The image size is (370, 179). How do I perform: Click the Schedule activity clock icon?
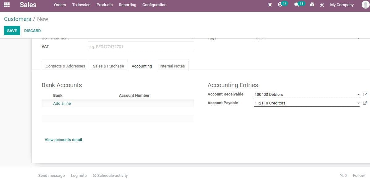pyautogui.click(x=94, y=175)
